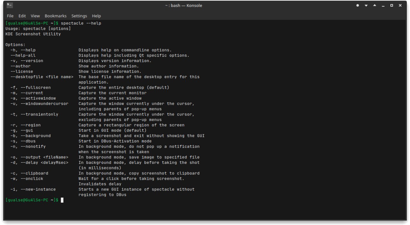Click the '-v, --version' option text
The image size is (410, 225).
tap(27, 61)
